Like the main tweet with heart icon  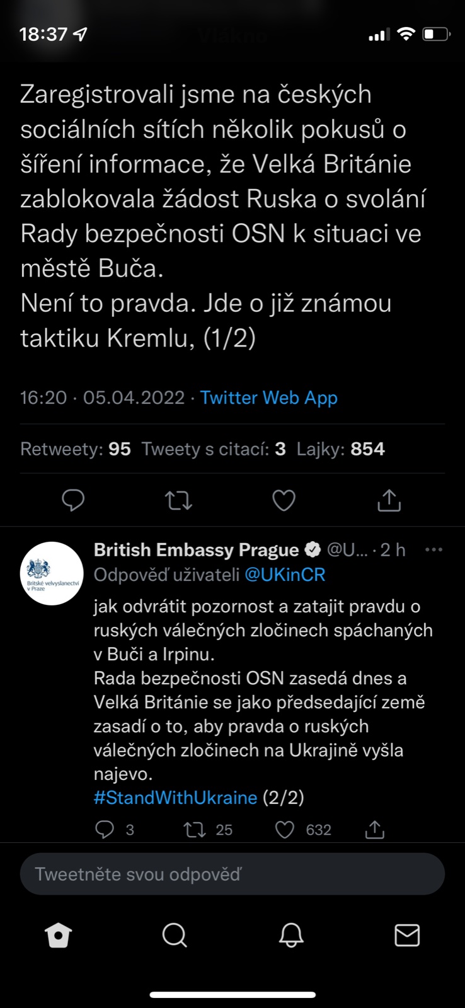pos(284,500)
